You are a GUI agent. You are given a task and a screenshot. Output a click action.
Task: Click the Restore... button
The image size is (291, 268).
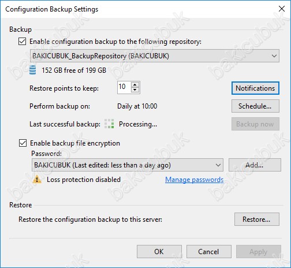coord(257,219)
